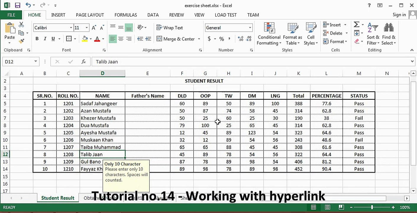Viewport: 417px width, 213px height.
Task: Click the Paste clipboard icon
Action: tap(10, 29)
